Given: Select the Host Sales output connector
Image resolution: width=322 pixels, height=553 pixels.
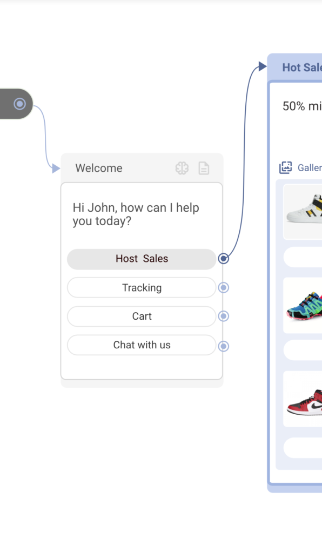Looking at the screenshot, I should (223, 259).
